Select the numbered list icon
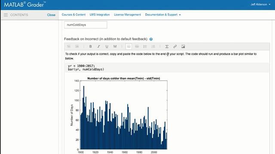Screen dimensions: 275x154 click(x=153, y=47)
